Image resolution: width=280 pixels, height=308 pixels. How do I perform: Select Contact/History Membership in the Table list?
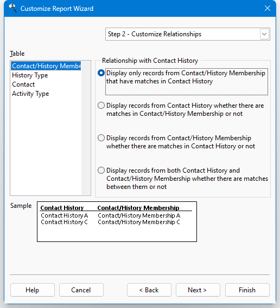(x=46, y=66)
